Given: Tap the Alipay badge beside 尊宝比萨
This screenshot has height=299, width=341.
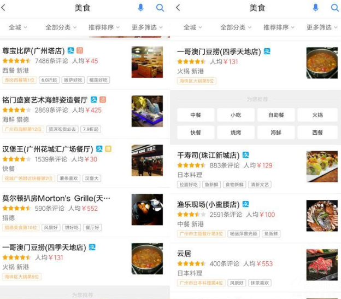Looking at the screenshot, I should point(70,50).
